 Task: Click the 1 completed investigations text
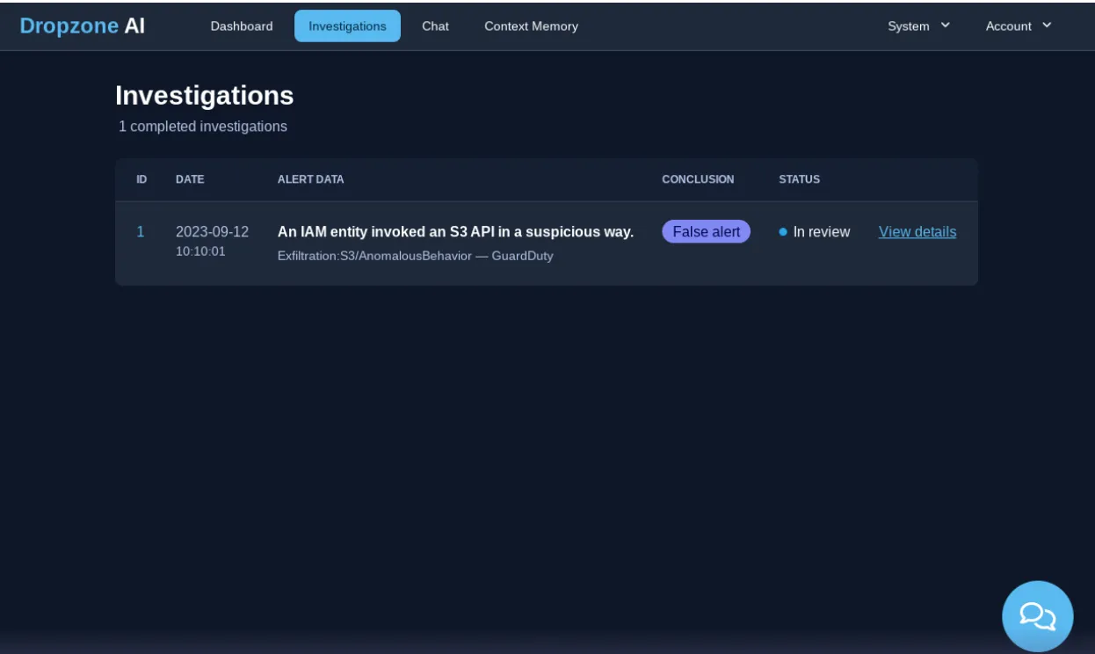201,126
